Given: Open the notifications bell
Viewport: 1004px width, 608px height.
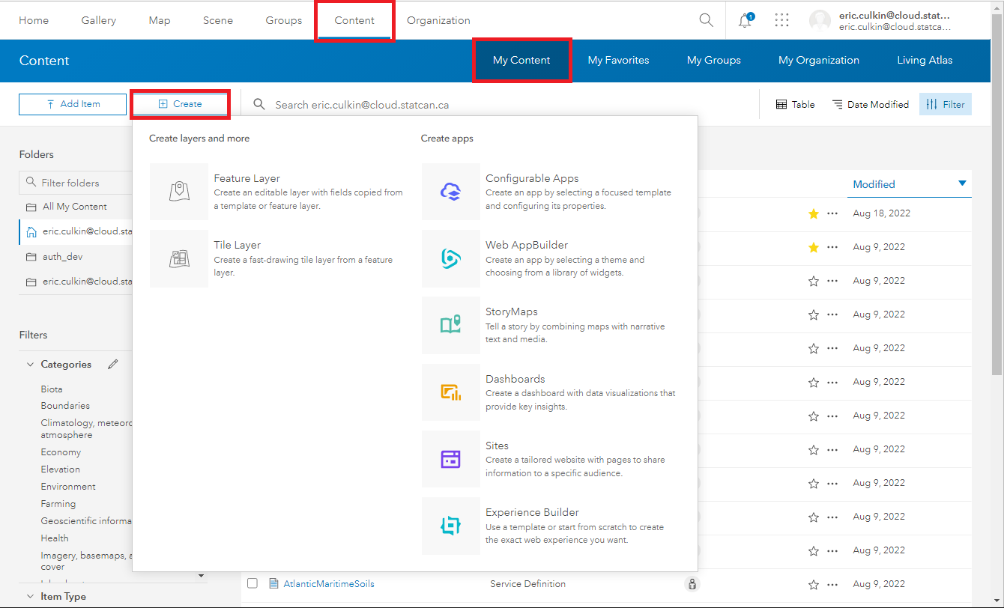Looking at the screenshot, I should pos(746,20).
